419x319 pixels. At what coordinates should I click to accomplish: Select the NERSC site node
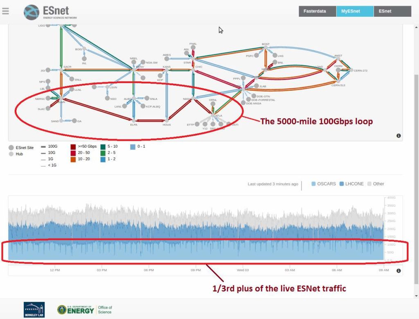coord(48,98)
